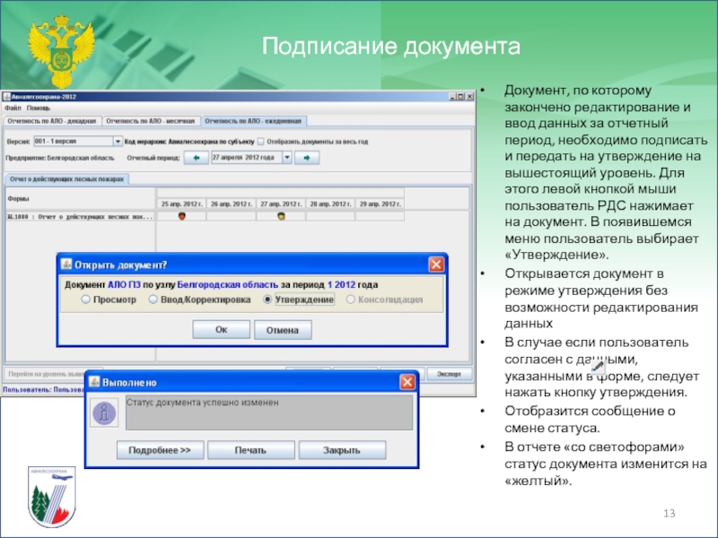Open the Файл menu
Viewport: 718px width, 538px height.
[x=12, y=108]
